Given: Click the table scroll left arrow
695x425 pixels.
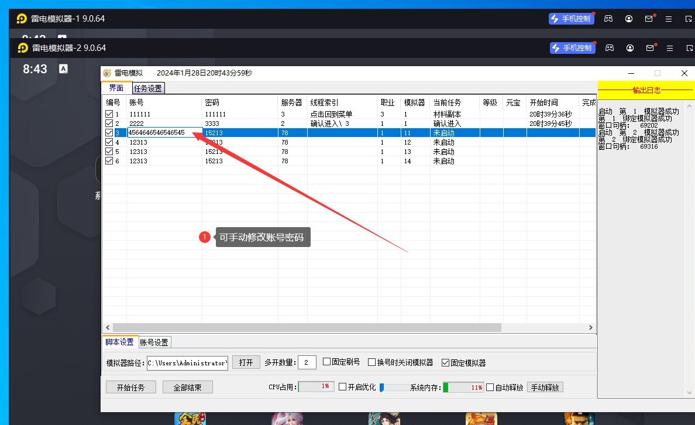Looking at the screenshot, I should point(108,327).
